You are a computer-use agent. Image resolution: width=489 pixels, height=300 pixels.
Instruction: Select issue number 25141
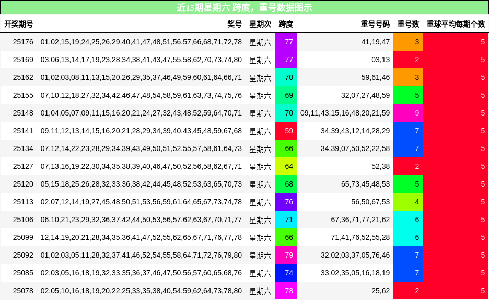tap(23, 131)
